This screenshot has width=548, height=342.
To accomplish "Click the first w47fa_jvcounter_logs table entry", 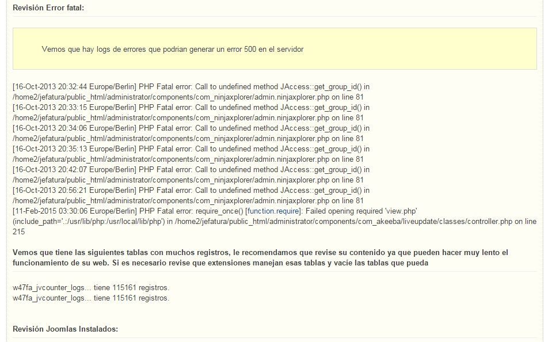I will pos(91,288).
